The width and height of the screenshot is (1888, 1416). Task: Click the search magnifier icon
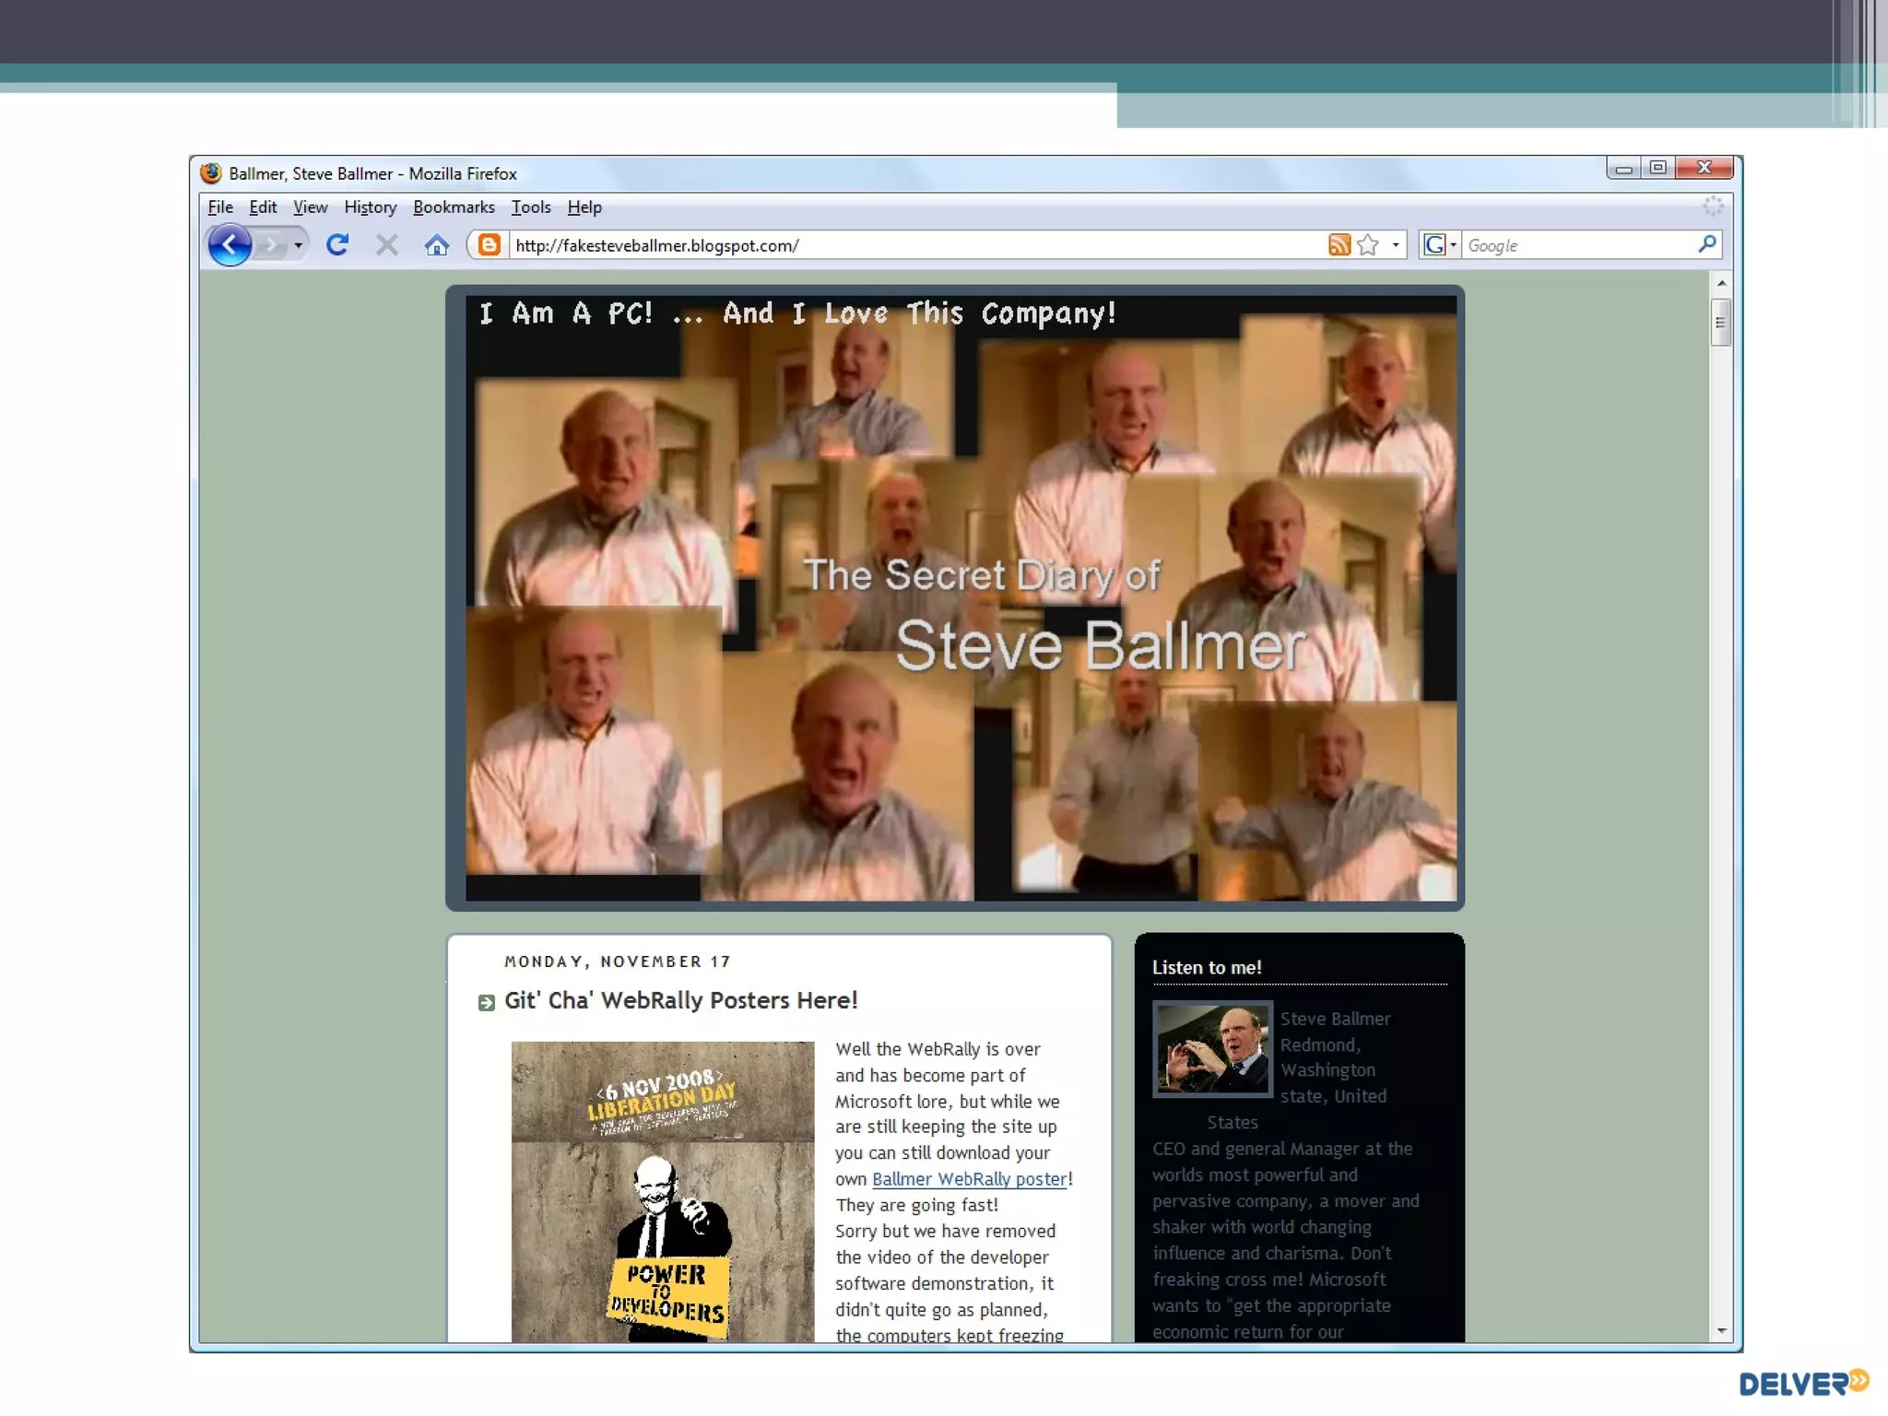click(x=1706, y=244)
